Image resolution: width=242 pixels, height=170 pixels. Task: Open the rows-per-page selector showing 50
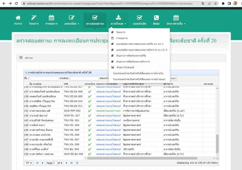click(29, 163)
